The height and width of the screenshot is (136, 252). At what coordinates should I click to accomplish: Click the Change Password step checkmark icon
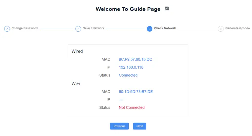pos(7,29)
